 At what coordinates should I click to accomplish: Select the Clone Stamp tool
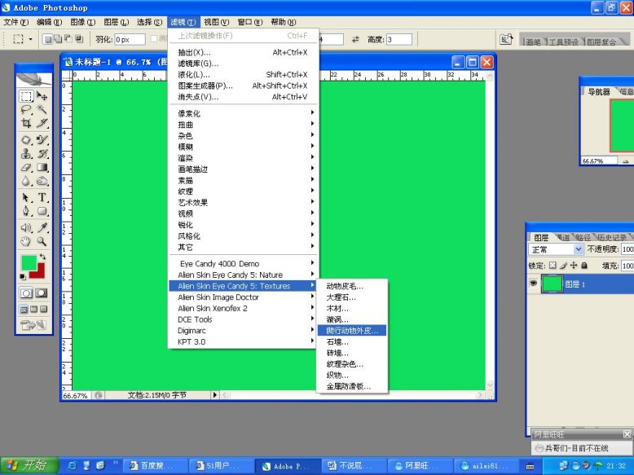pos(26,154)
